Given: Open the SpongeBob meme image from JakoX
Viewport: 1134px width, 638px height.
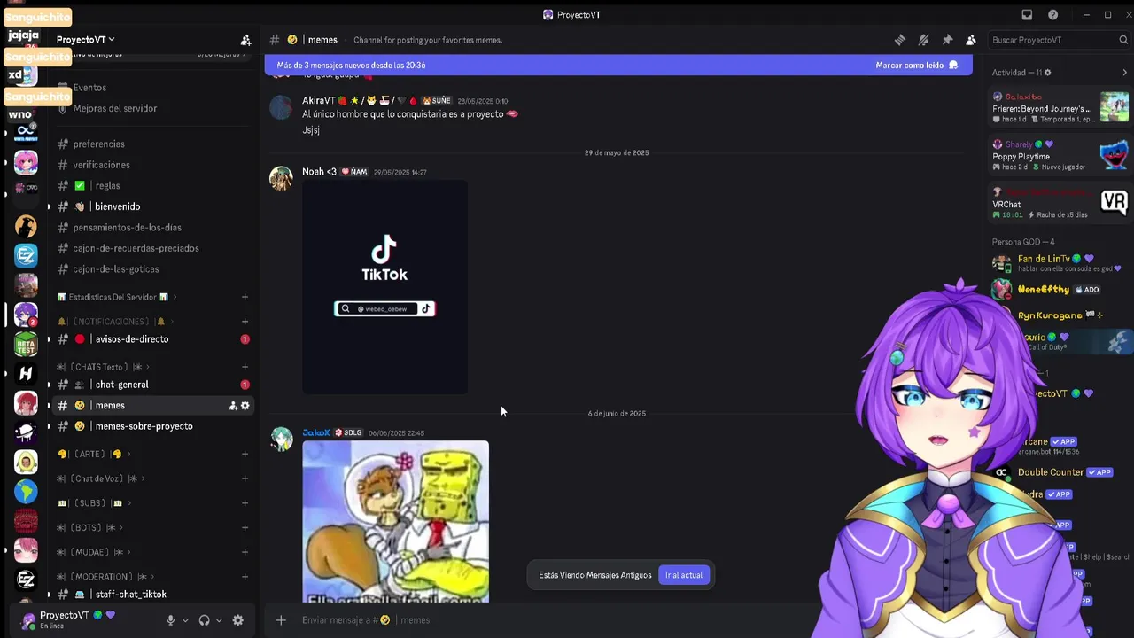Looking at the screenshot, I should (x=395, y=521).
